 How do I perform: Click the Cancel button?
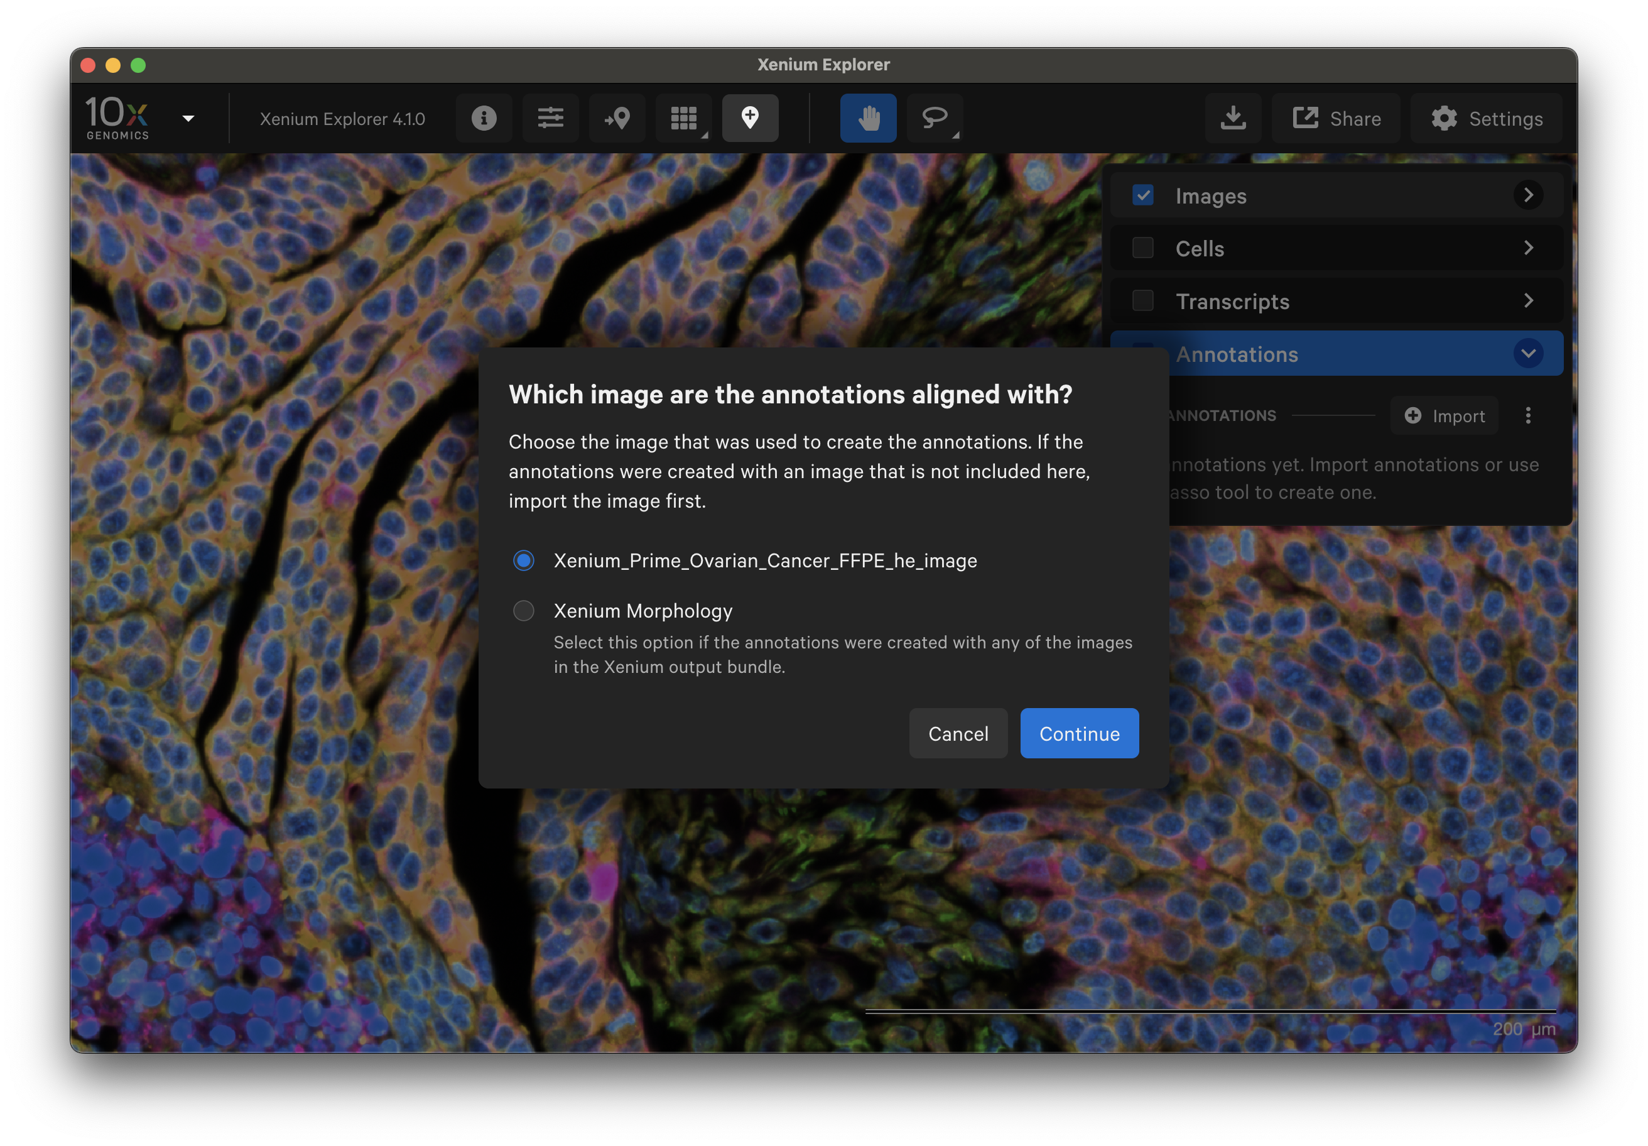958,733
